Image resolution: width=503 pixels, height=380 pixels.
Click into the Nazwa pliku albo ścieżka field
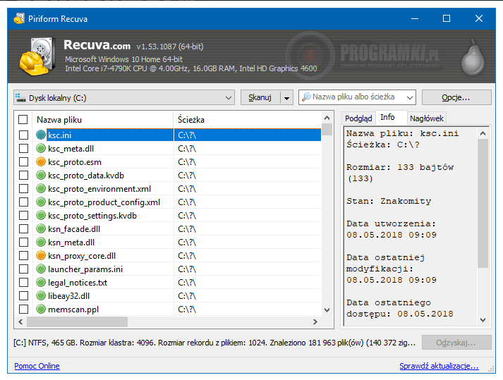point(356,97)
